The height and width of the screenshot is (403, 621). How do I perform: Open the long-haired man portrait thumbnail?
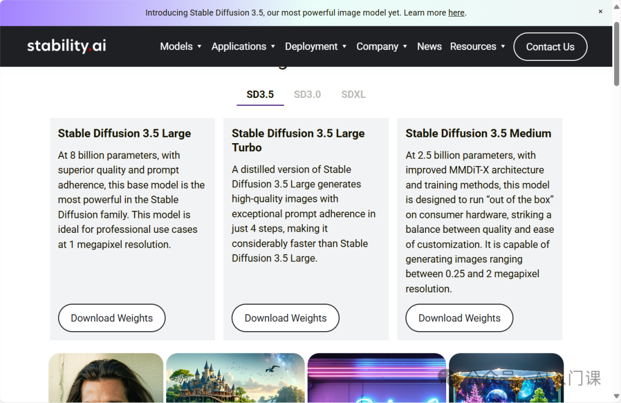point(106,378)
